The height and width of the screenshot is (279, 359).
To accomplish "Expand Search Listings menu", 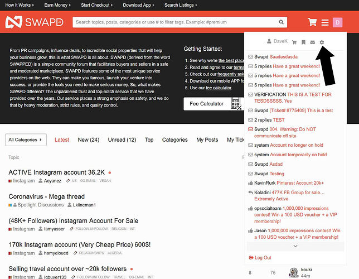I will click(x=181, y=5).
